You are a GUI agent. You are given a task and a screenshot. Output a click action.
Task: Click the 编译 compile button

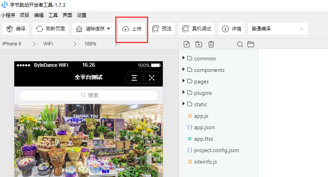coord(15,29)
